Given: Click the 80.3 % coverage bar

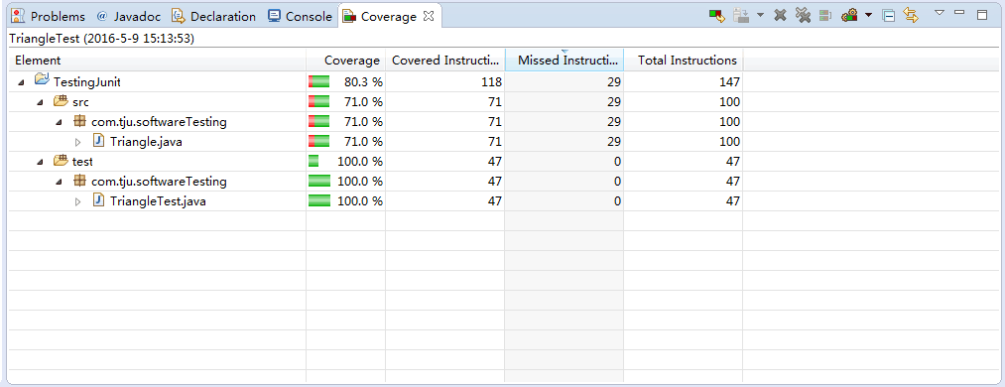Looking at the screenshot, I should (319, 81).
